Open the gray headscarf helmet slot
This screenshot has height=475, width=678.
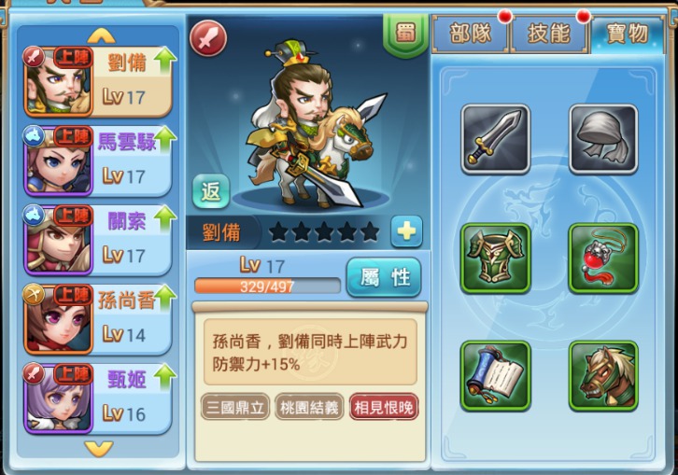pyautogui.click(x=603, y=139)
